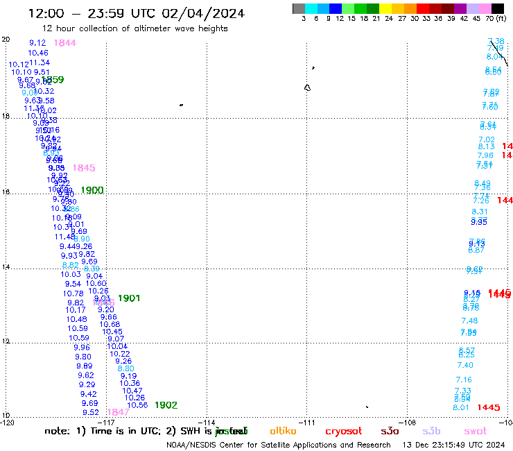This screenshot has height=451, width=513.
Task: Select the light green legend swatch
Action: point(348,8)
